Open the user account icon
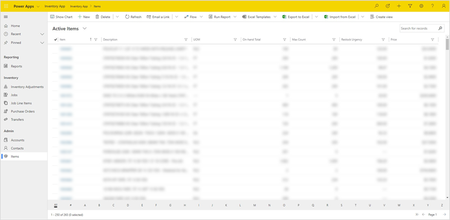 pos(444,6)
